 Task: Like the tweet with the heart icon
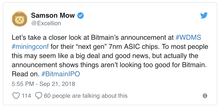[x=16, y=96]
